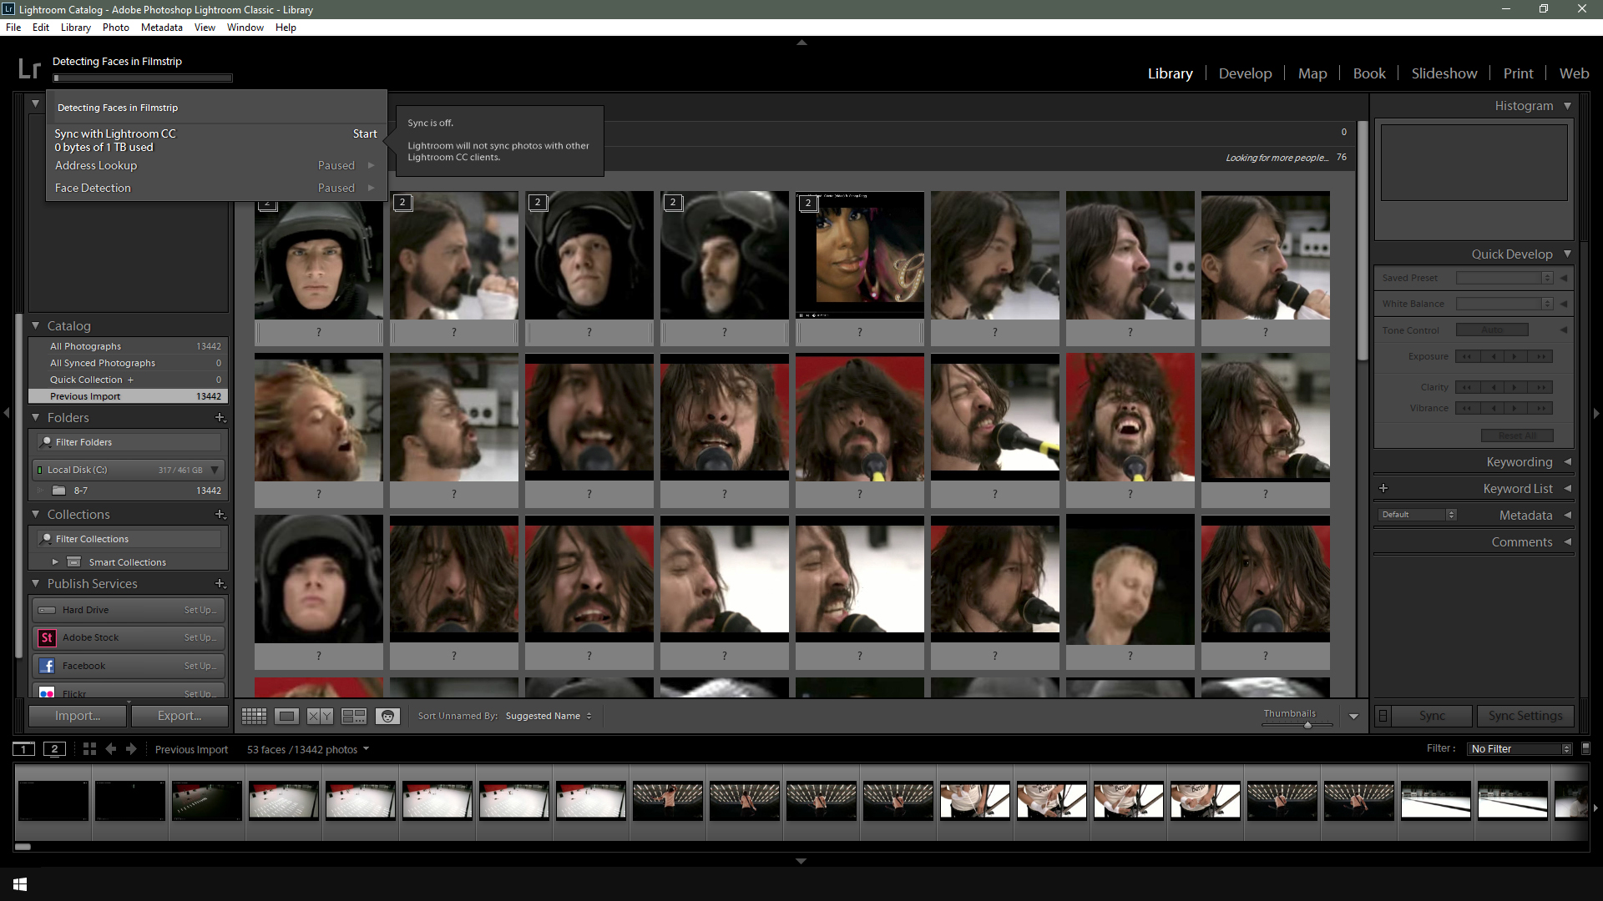The height and width of the screenshot is (901, 1603).
Task: Click the Sync Settings button
Action: pyautogui.click(x=1525, y=716)
